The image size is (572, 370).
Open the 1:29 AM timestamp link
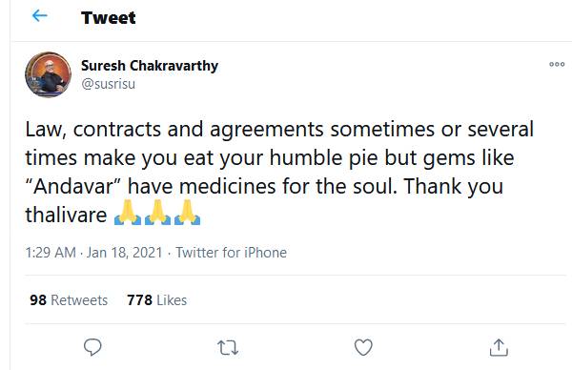click(x=51, y=253)
